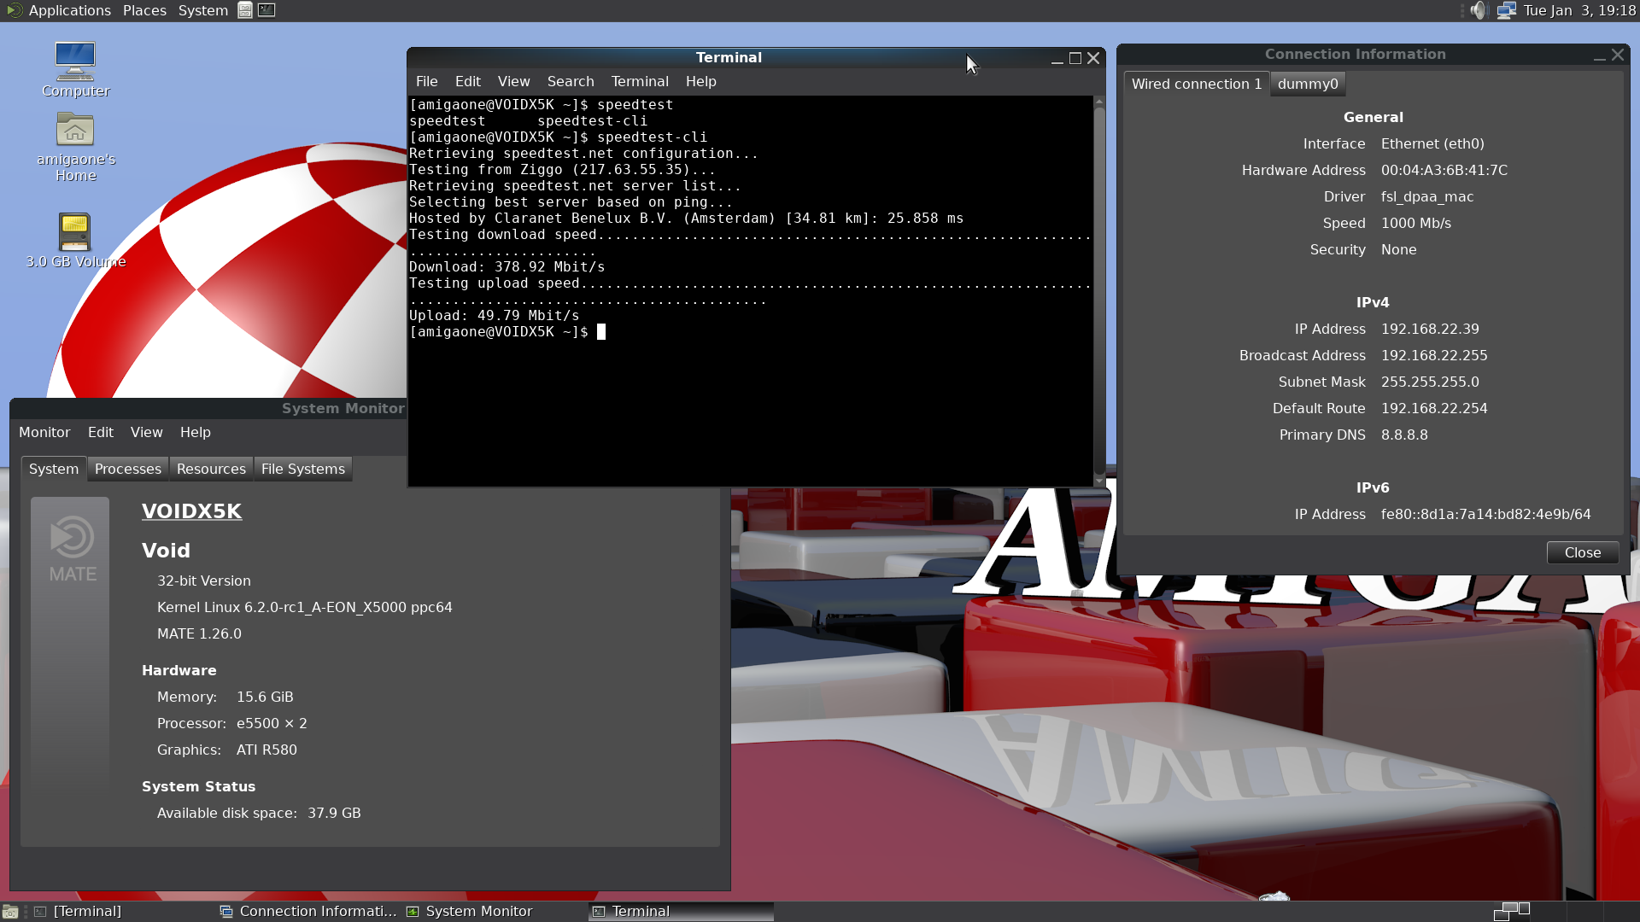
Task: Open the Places menu
Action: point(144,10)
